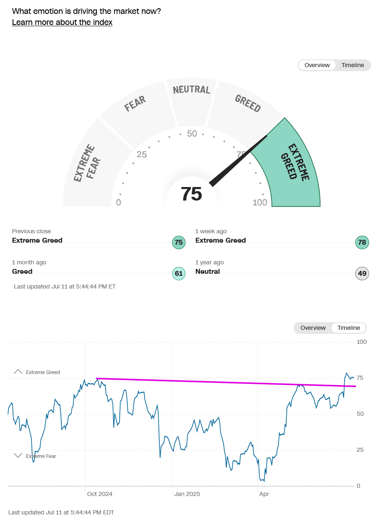Click the up chevron beside Extreme Greed

pyautogui.click(x=18, y=372)
